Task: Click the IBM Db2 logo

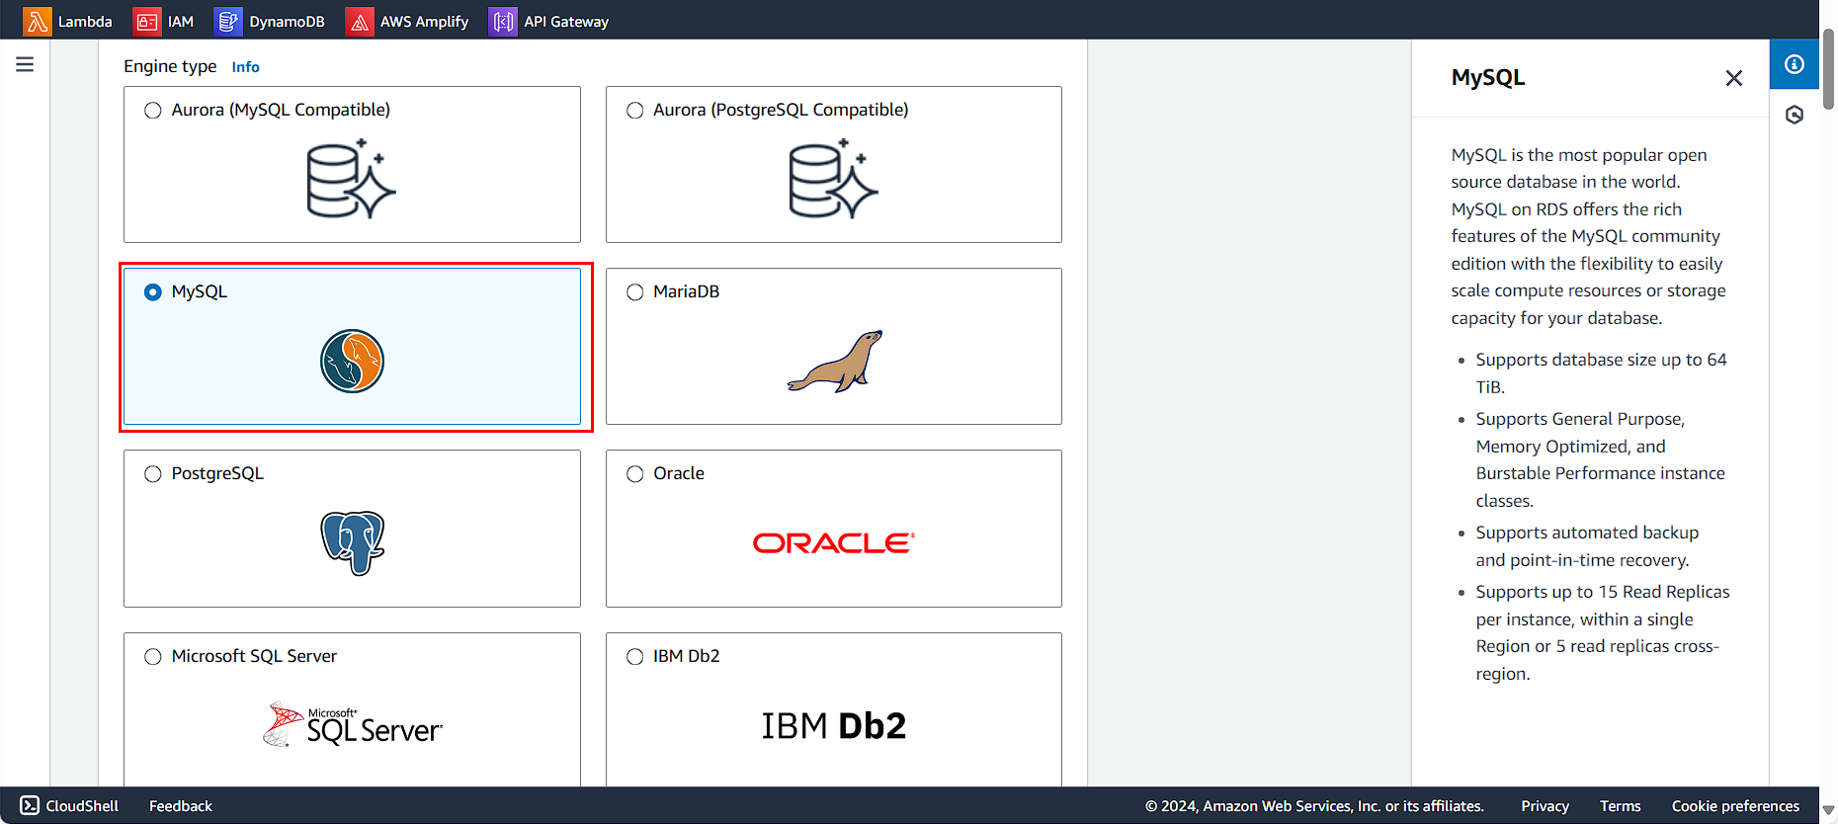Action: pos(833,726)
